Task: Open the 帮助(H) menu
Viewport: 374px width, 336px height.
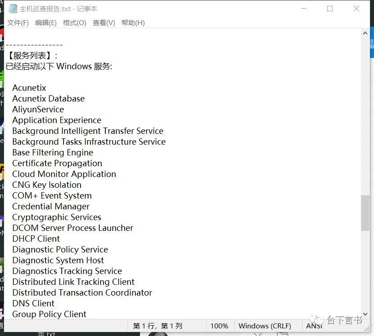Action: [x=133, y=23]
